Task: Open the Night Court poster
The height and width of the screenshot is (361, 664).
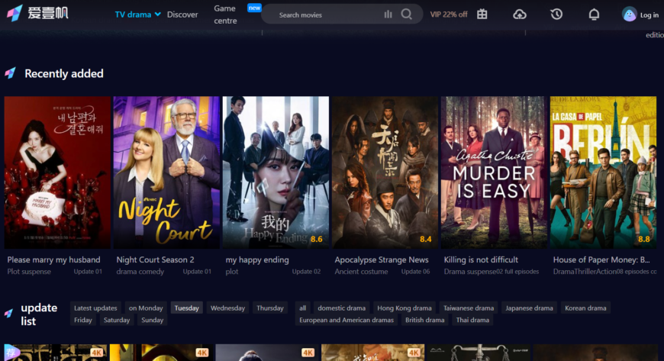Action: point(166,172)
